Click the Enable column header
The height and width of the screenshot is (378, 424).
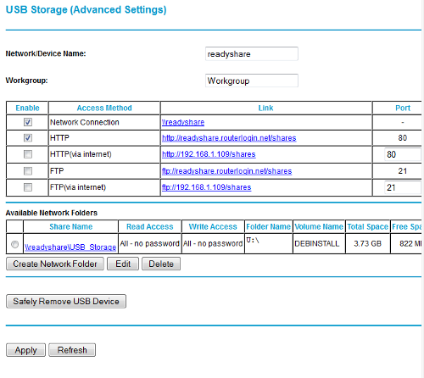[27, 108]
